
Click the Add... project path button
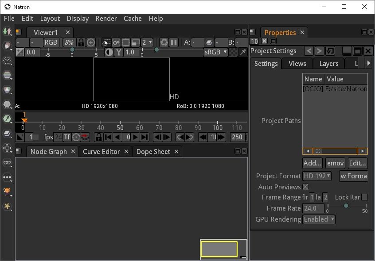tap(312, 163)
